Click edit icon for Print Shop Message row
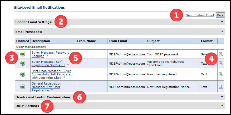Image resolution: width=231 pixels, height=115 pixels. point(221,74)
